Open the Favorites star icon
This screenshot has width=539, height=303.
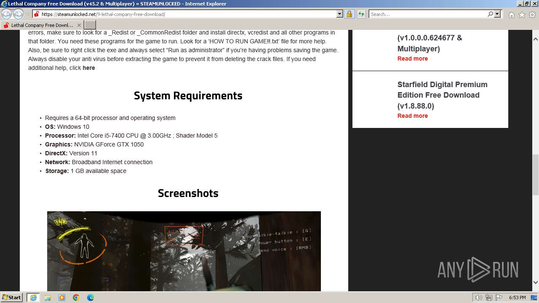[x=522, y=15]
